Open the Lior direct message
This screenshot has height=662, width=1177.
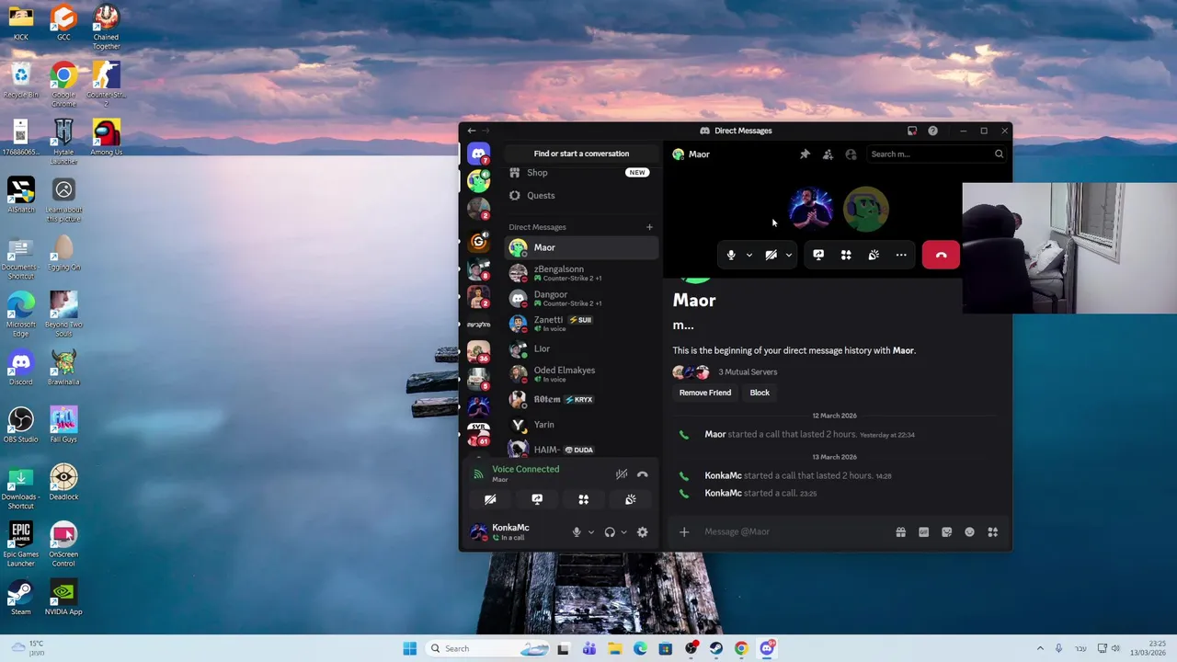581,348
